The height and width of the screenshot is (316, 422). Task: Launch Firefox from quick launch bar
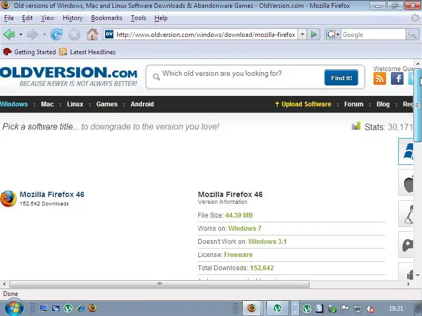(92, 308)
